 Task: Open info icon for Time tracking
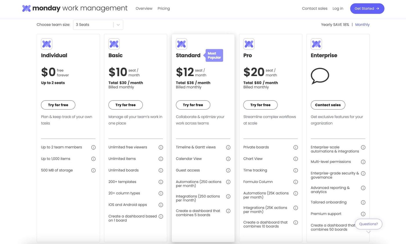point(296,171)
